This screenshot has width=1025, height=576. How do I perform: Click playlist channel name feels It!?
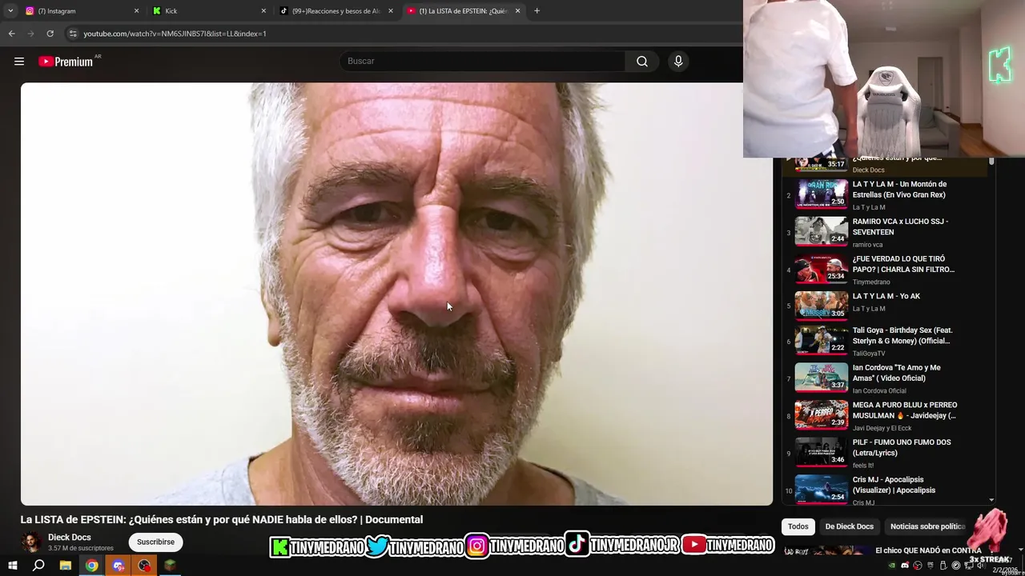tap(863, 466)
